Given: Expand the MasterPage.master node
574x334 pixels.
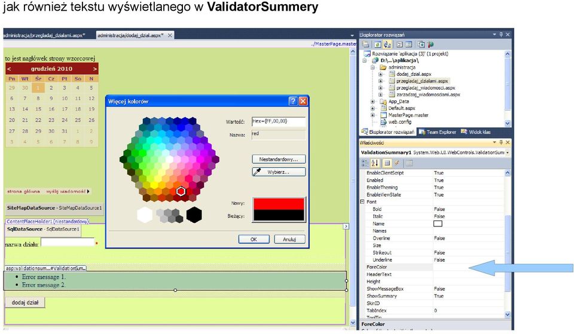Looking at the screenshot, I should click(x=373, y=115).
